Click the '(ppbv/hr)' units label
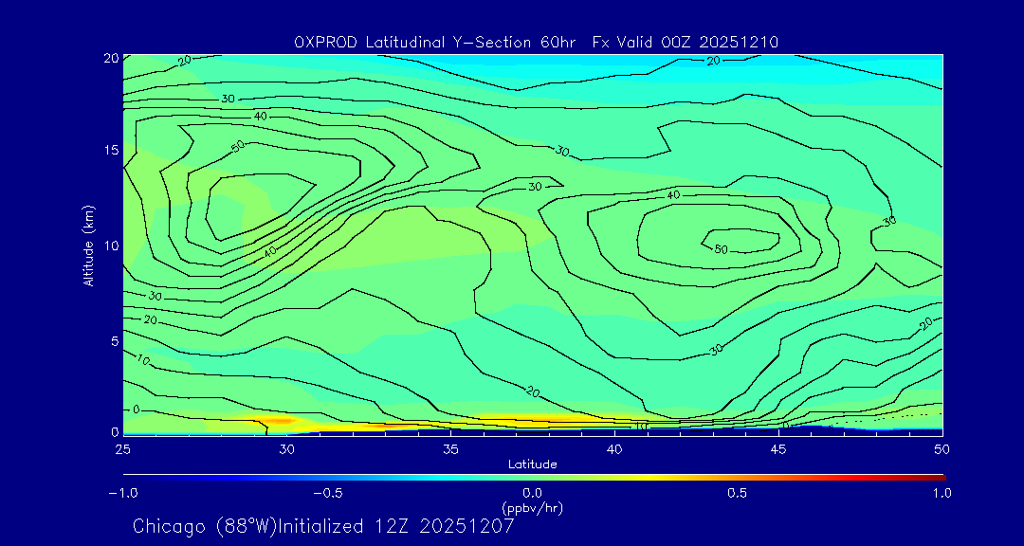 click(532, 507)
